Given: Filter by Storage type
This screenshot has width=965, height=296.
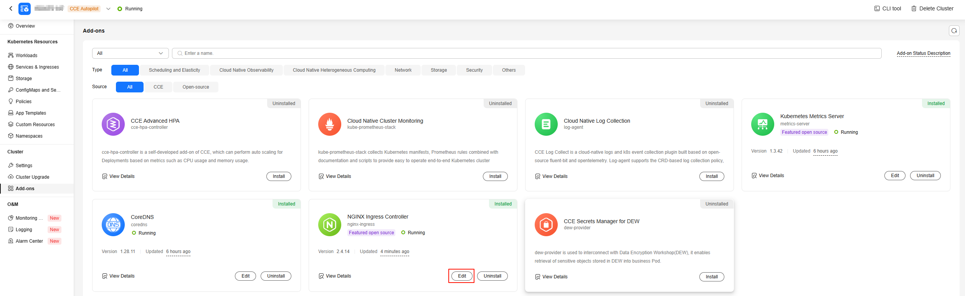Looking at the screenshot, I should click(x=439, y=70).
